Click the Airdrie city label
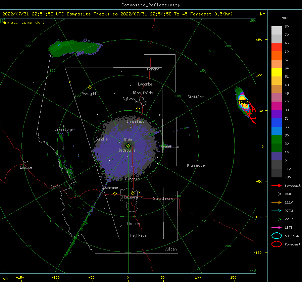Image resolution: width=302 pixels, height=282 pixels. point(132,179)
